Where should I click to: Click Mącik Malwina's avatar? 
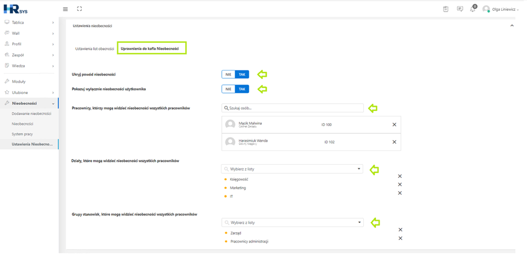(x=230, y=124)
